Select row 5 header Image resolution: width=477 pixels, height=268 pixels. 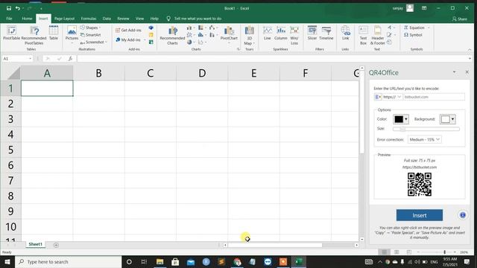point(10,150)
